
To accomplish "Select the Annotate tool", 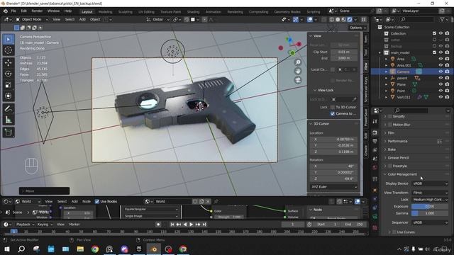I will pos(9,108).
